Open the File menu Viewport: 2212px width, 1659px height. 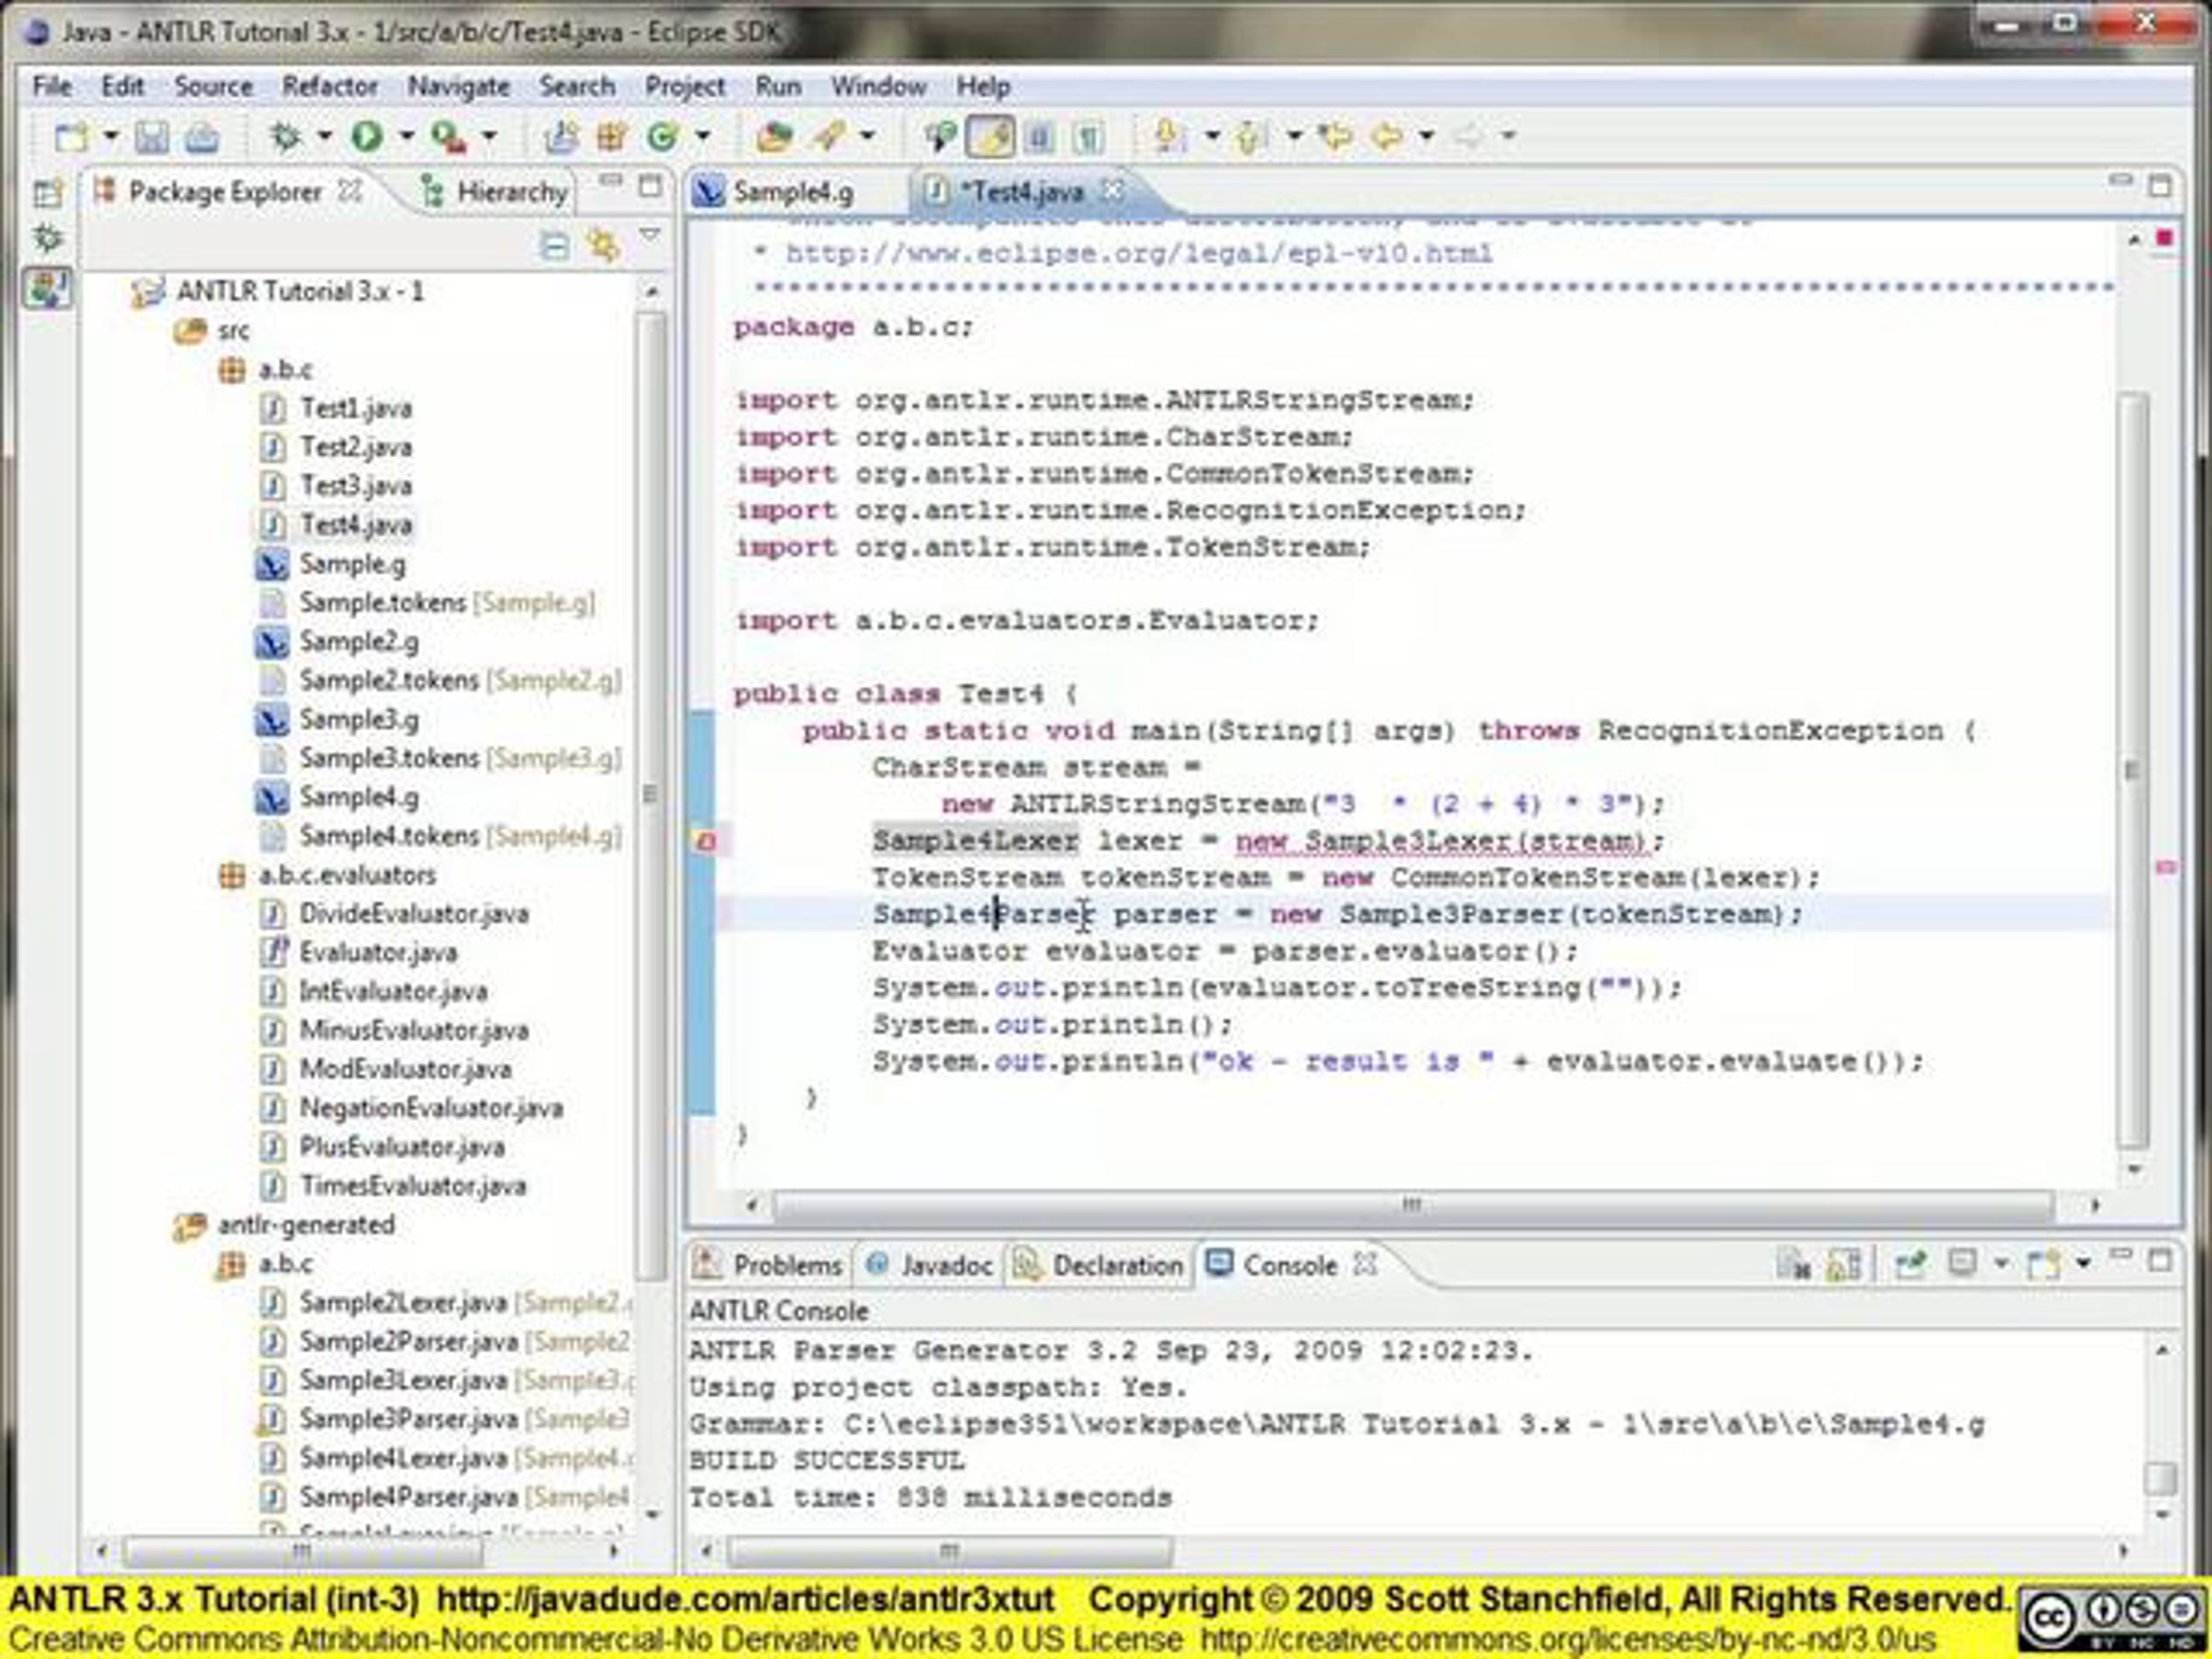(52, 87)
